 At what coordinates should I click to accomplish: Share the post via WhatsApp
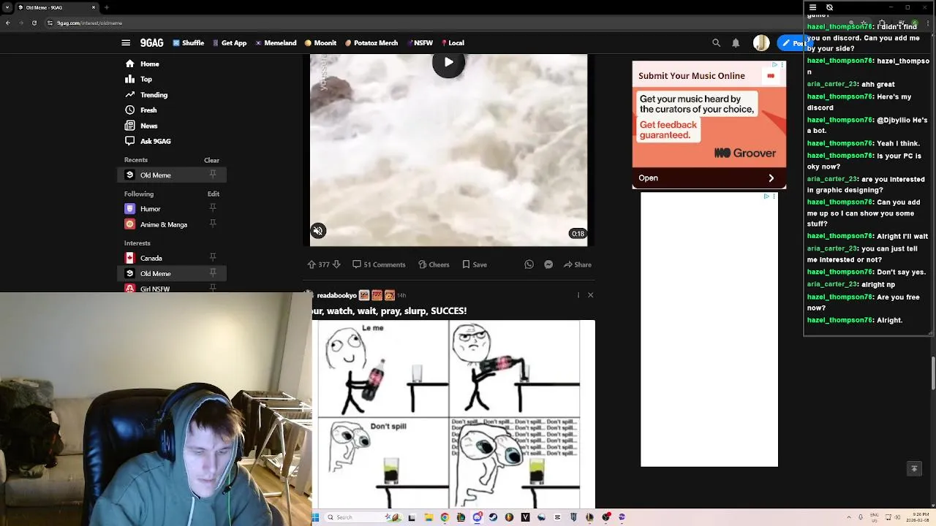529,264
